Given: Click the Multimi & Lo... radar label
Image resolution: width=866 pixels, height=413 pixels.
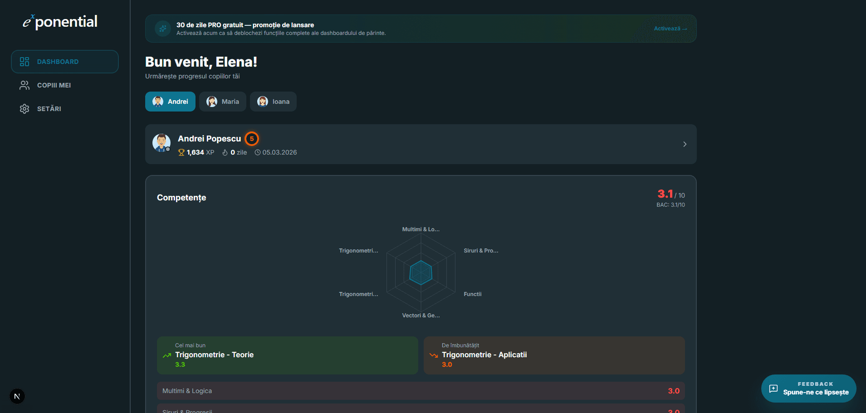Looking at the screenshot, I should point(421,229).
